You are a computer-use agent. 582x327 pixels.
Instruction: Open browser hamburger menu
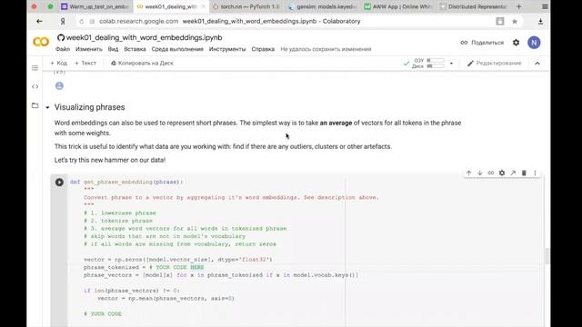(545, 6)
